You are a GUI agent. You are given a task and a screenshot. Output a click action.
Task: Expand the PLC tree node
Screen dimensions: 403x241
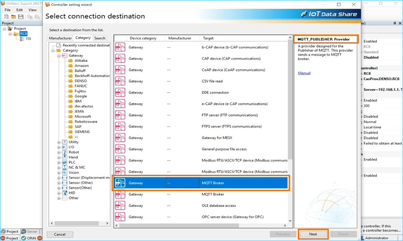click(59, 162)
